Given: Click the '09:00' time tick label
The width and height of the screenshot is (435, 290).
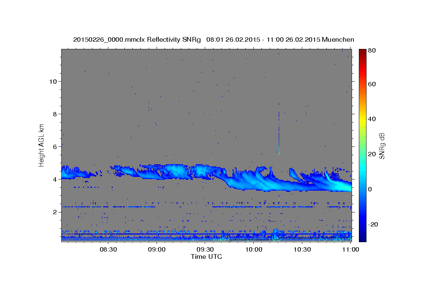Looking at the screenshot, I should click(x=157, y=249).
